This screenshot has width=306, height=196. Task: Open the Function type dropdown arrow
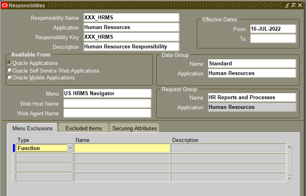(70, 148)
